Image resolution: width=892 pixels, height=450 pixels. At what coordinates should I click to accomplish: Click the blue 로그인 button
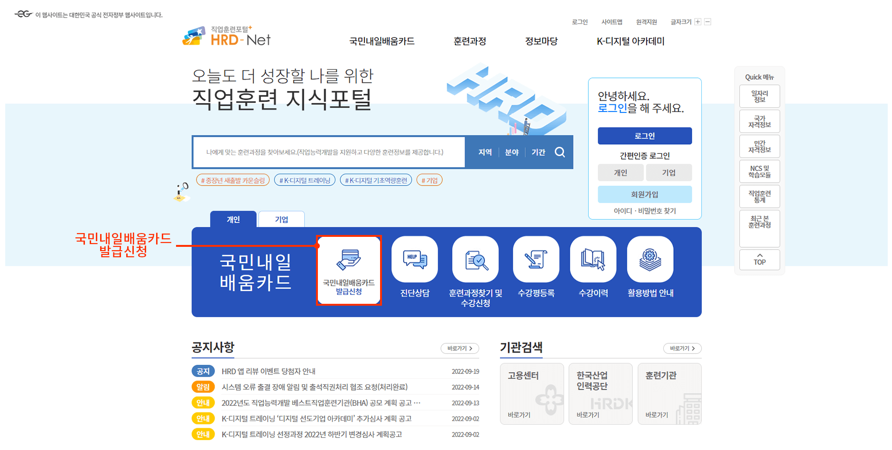pyautogui.click(x=644, y=136)
